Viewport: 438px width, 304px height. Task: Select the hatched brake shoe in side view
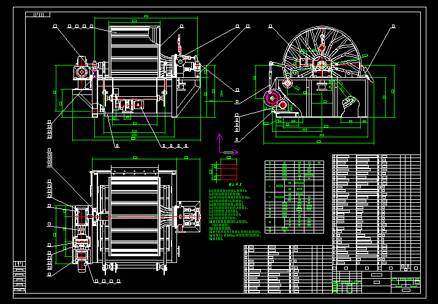tap(349, 106)
